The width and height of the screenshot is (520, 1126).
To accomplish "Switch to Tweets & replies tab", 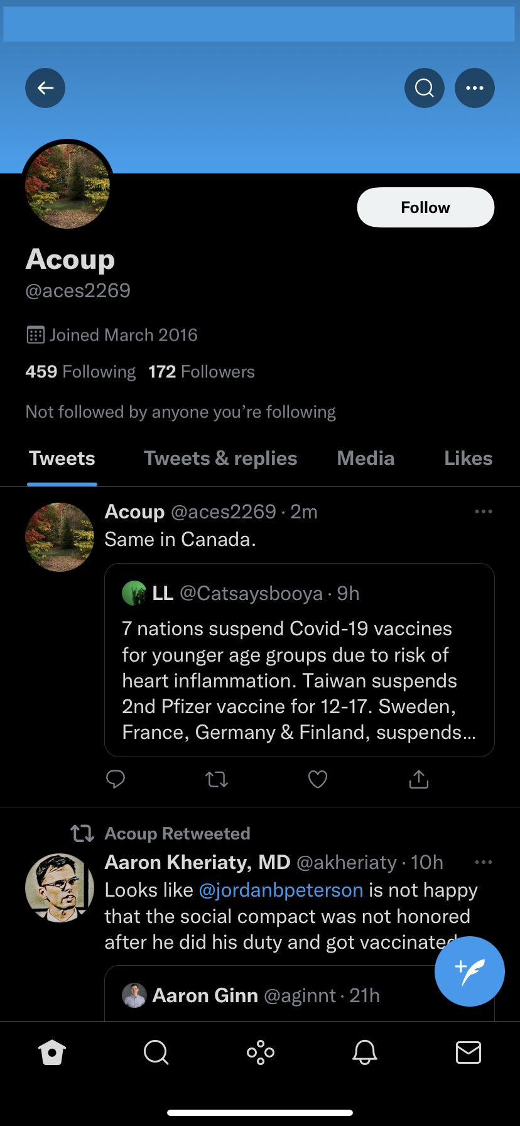I will click(220, 459).
